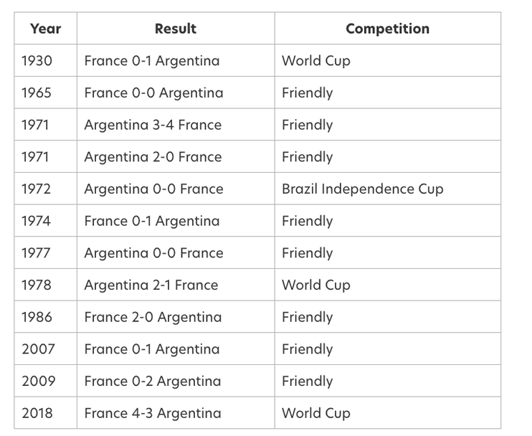Viewport: 532px width, 436px height.
Task: Select the World Cup cell for 2018
Action: pos(315,413)
